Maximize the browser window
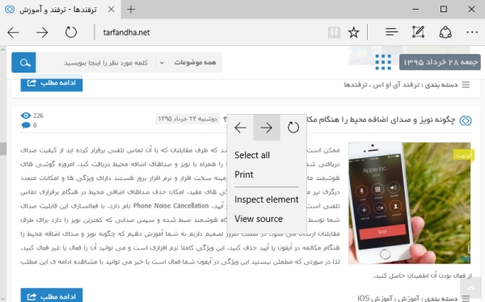Viewport: 485px width, 302px height. coord(444,9)
